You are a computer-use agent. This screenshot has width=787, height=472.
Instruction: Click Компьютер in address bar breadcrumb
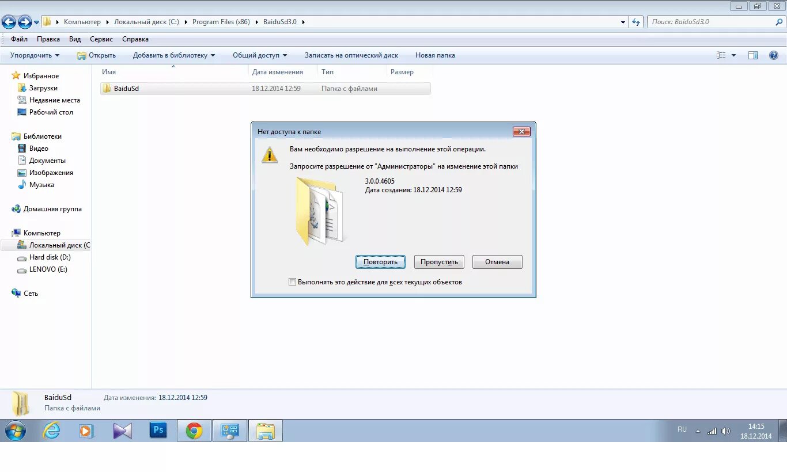[82, 22]
